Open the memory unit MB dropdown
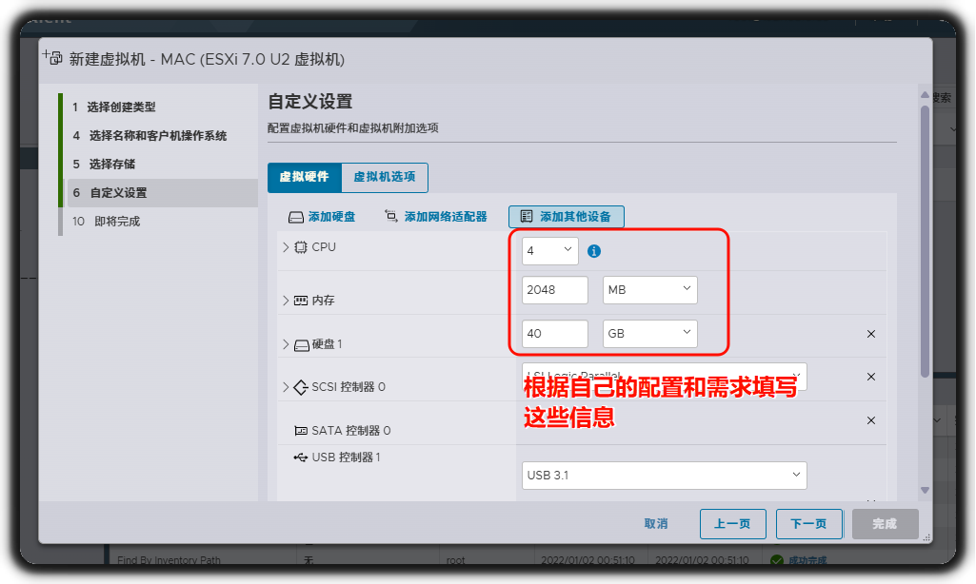This screenshot has width=976, height=584. tap(649, 290)
